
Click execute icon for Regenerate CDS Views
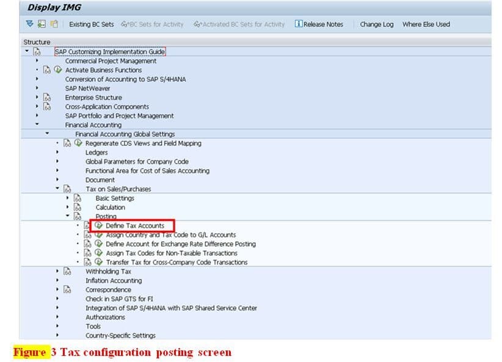tap(78, 143)
